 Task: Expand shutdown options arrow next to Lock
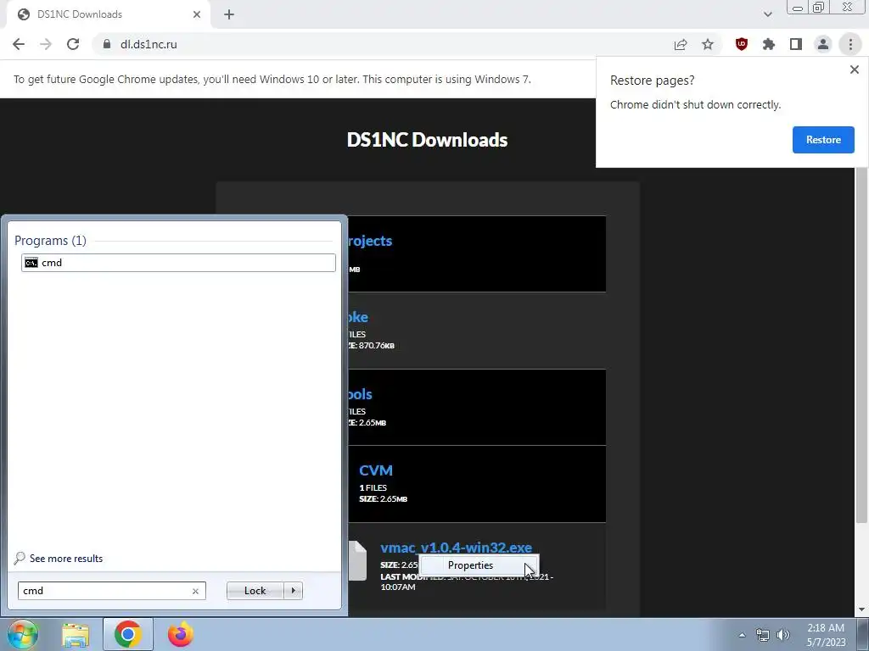click(293, 591)
